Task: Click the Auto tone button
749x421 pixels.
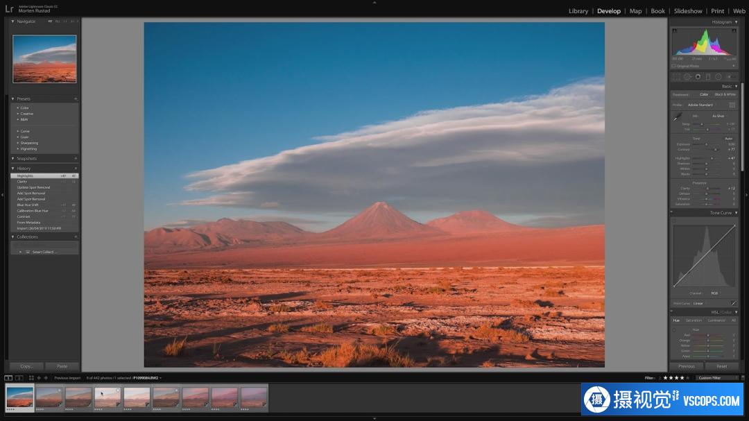Action: pyautogui.click(x=728, y=139)
